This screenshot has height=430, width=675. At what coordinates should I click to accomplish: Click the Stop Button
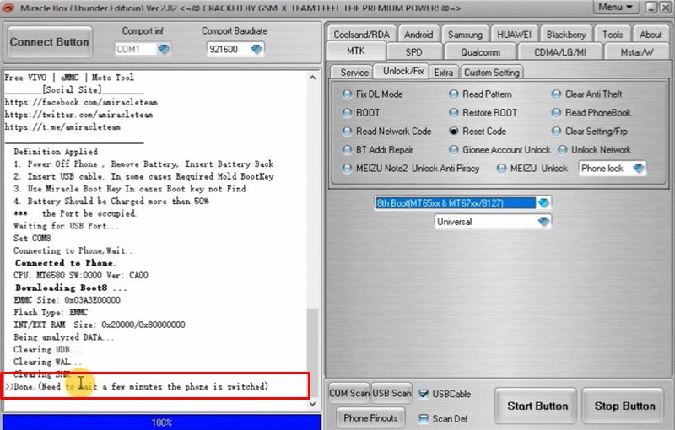[x=624, y=406]
